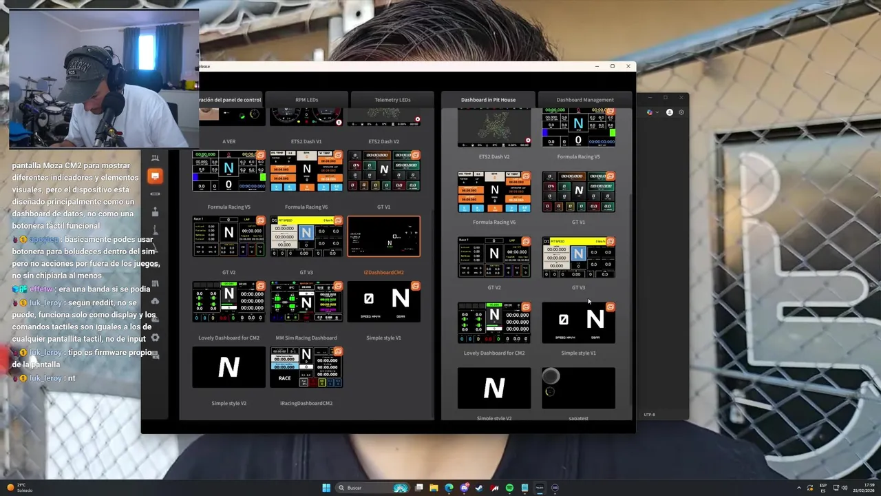This screenshot has width=881, height=496.
Task: Open settings via the sidebar gear icon
Action: (x=155, y=338)
